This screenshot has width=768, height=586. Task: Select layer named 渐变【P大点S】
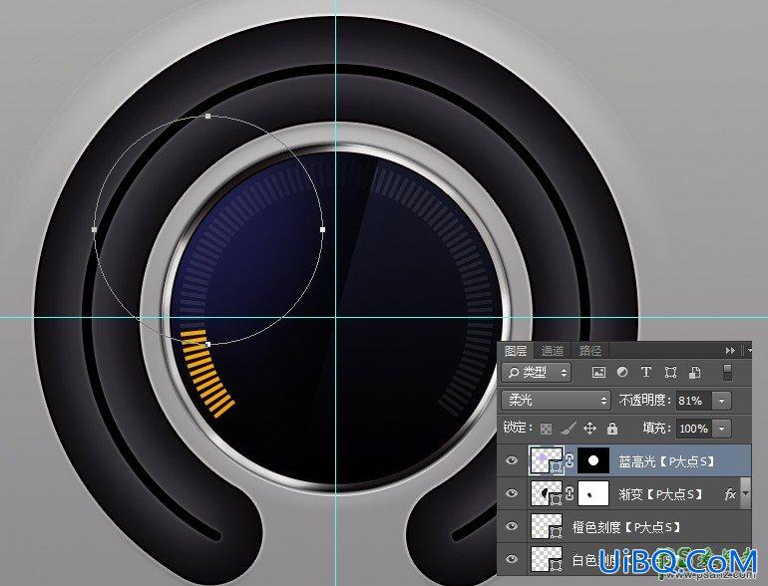point(660,494)
